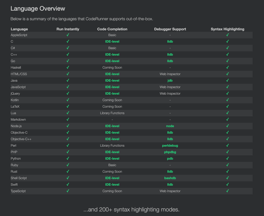Click the Run Instantly checkmark for Kotlin
Screen dimensions: 264x216
coord(68,100)
